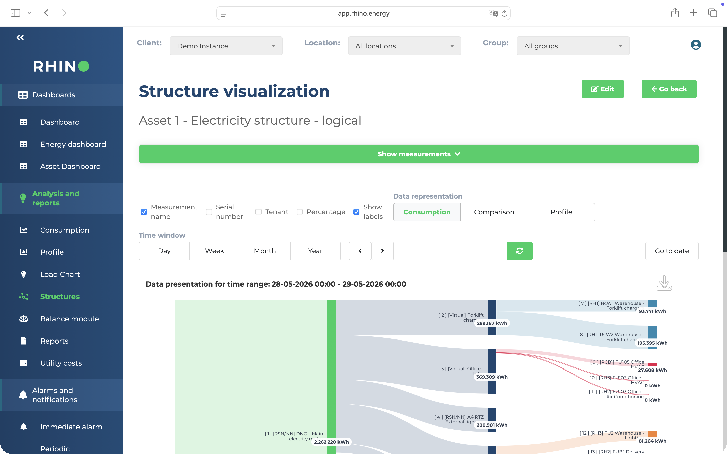727x454 pixels.
Task: Choose the Year time window
Action: point(315,251)
